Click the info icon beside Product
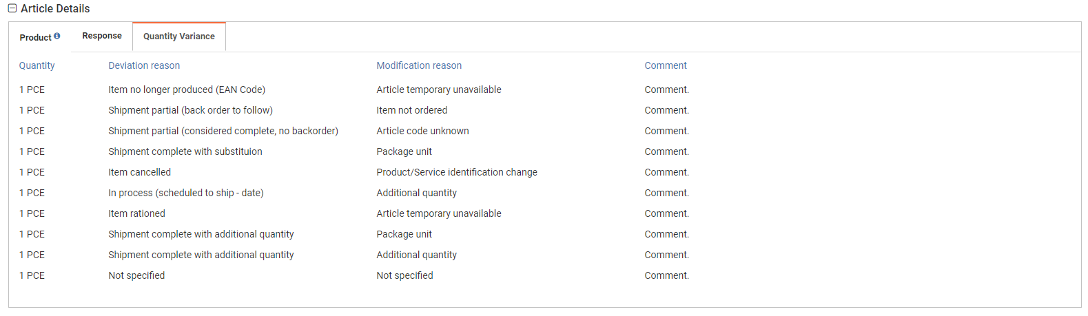1088x316 pixels. [x=57, y=36]
